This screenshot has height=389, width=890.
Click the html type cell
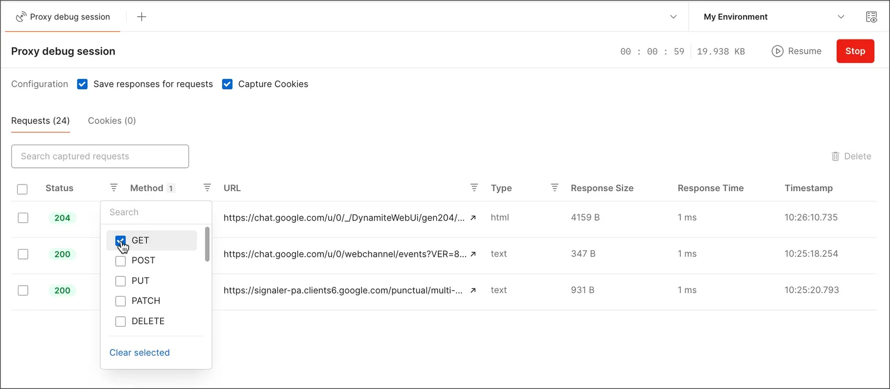[500, 217]
